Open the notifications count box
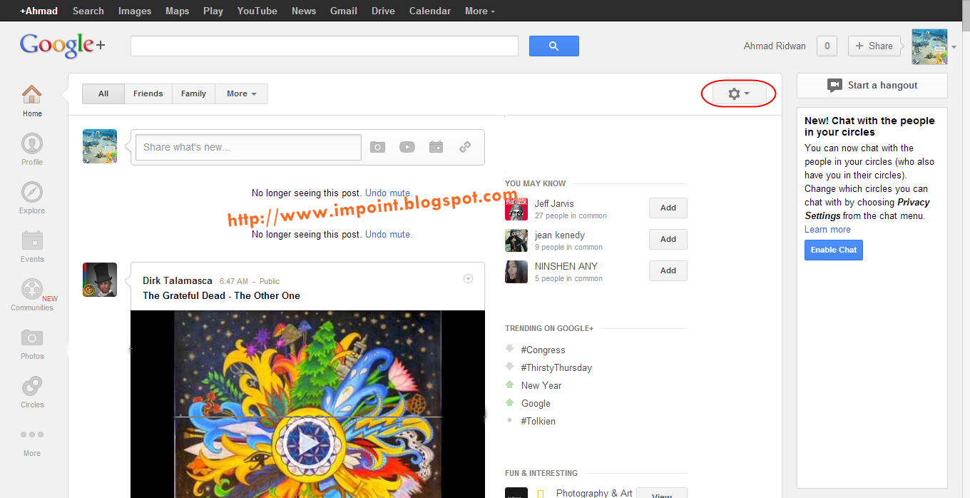Image resolution: width=970 pixels, height=498 pixels. coord(827,46)
